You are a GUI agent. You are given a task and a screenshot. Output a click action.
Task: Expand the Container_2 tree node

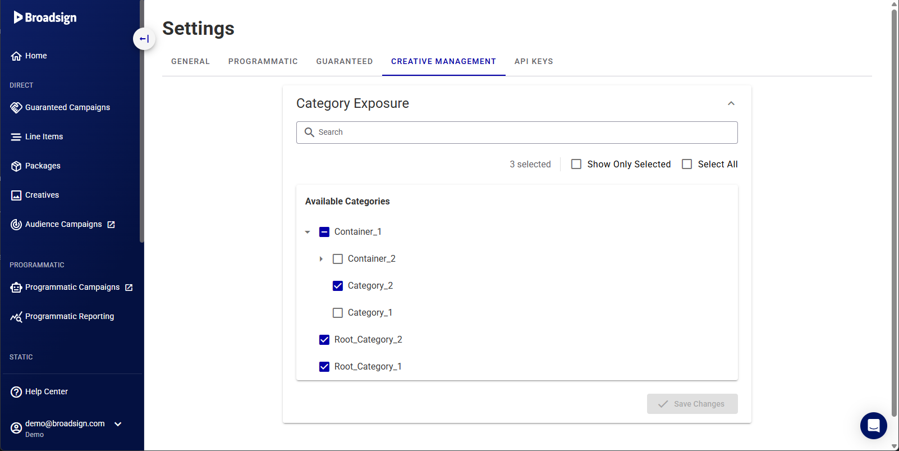[321, 259]
